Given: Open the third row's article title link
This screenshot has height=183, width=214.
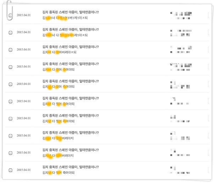Looking at the screenshot, I should [71, 47].
